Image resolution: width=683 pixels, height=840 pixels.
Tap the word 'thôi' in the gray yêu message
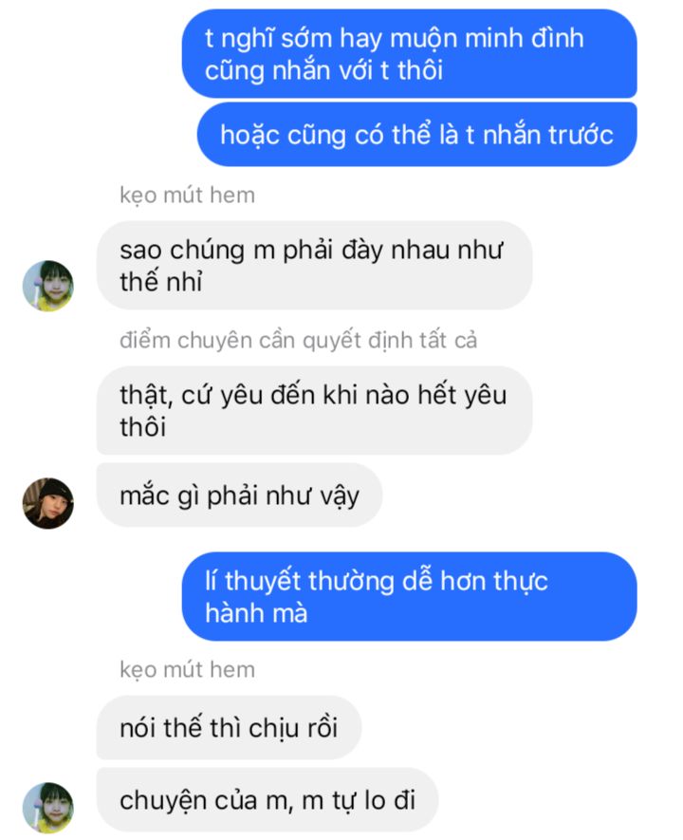143,427
